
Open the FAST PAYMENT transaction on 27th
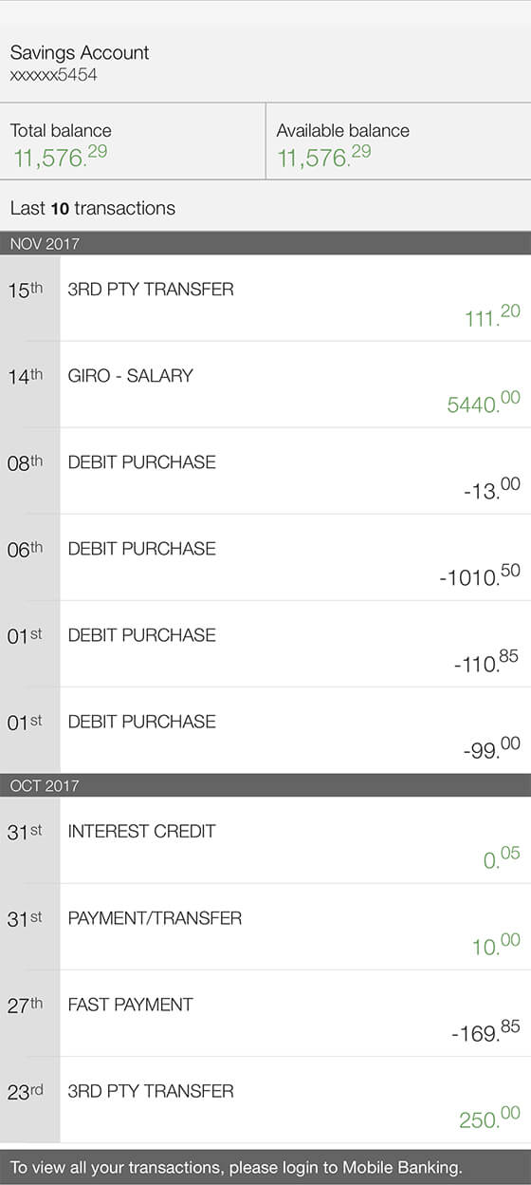pyautogui.click(x=265, y=1013)
